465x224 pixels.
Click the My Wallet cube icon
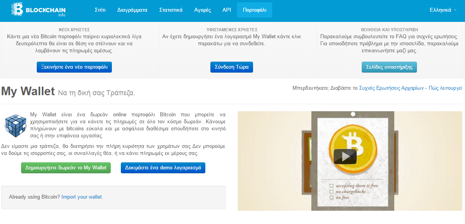(x=15, y=125)
